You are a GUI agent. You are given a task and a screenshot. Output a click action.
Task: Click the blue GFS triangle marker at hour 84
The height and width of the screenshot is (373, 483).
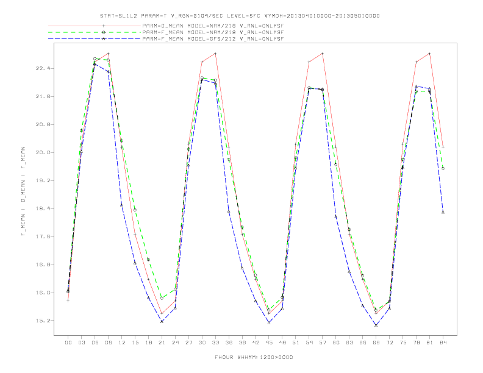443,212
